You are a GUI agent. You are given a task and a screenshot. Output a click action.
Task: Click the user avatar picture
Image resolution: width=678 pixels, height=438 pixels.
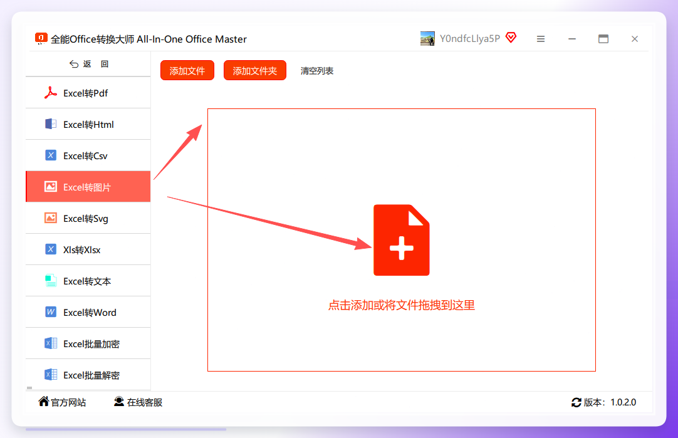(427, 38)
